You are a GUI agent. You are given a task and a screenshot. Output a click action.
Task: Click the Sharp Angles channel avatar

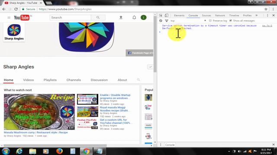[x=14, y=30]
